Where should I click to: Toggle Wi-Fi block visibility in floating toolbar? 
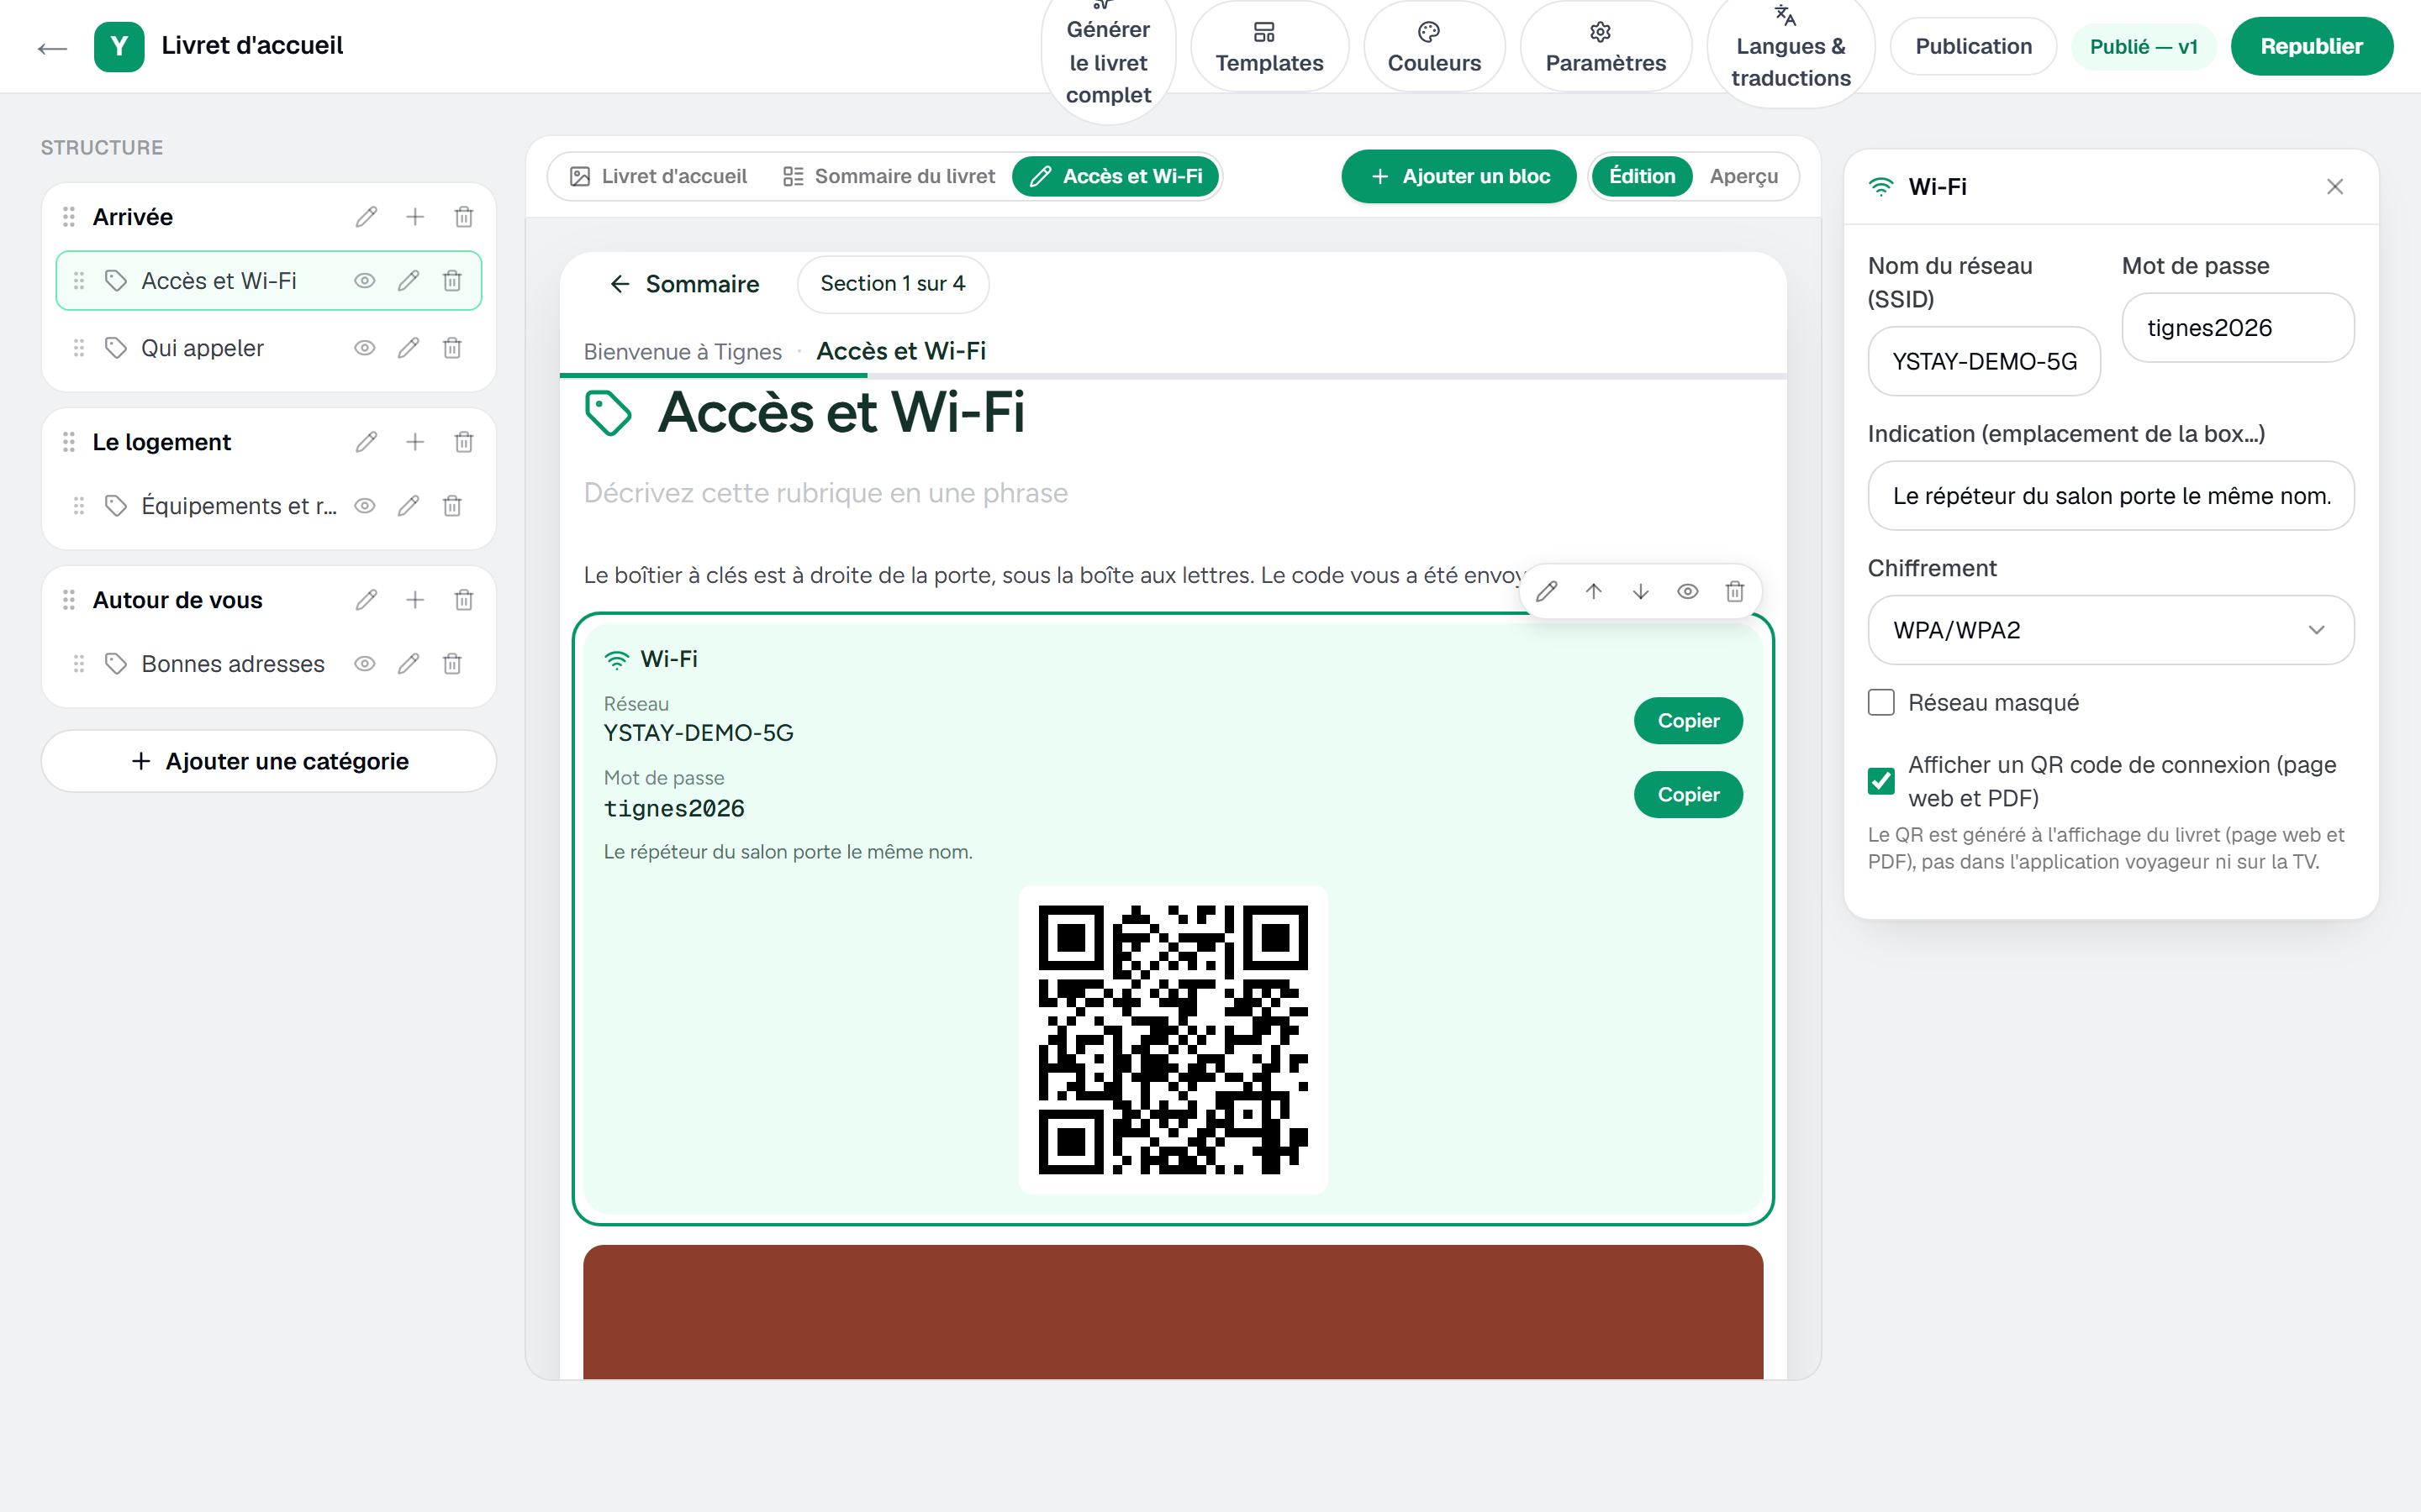point(1688,592)
